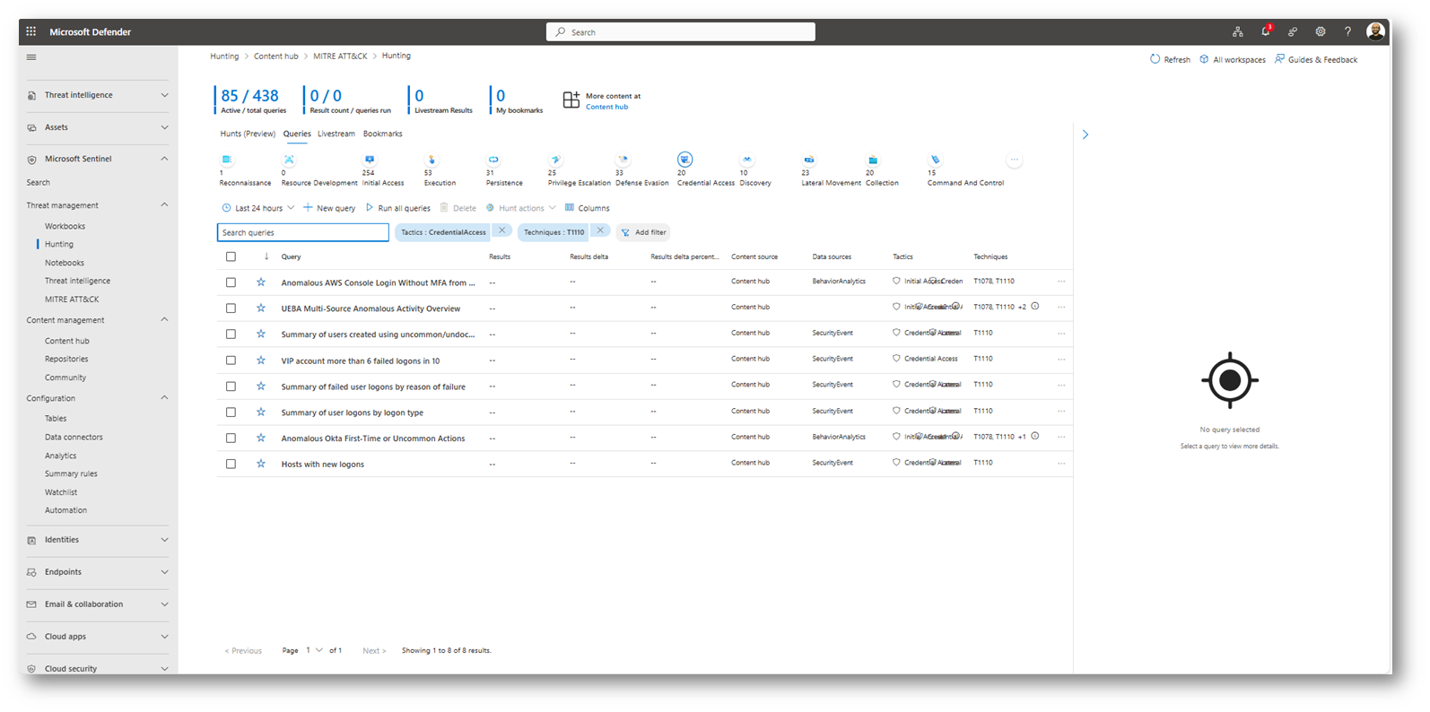Click the Credential Access tactic icon
The height and width of the screenshot is (712, 1430).
point(684,160)
